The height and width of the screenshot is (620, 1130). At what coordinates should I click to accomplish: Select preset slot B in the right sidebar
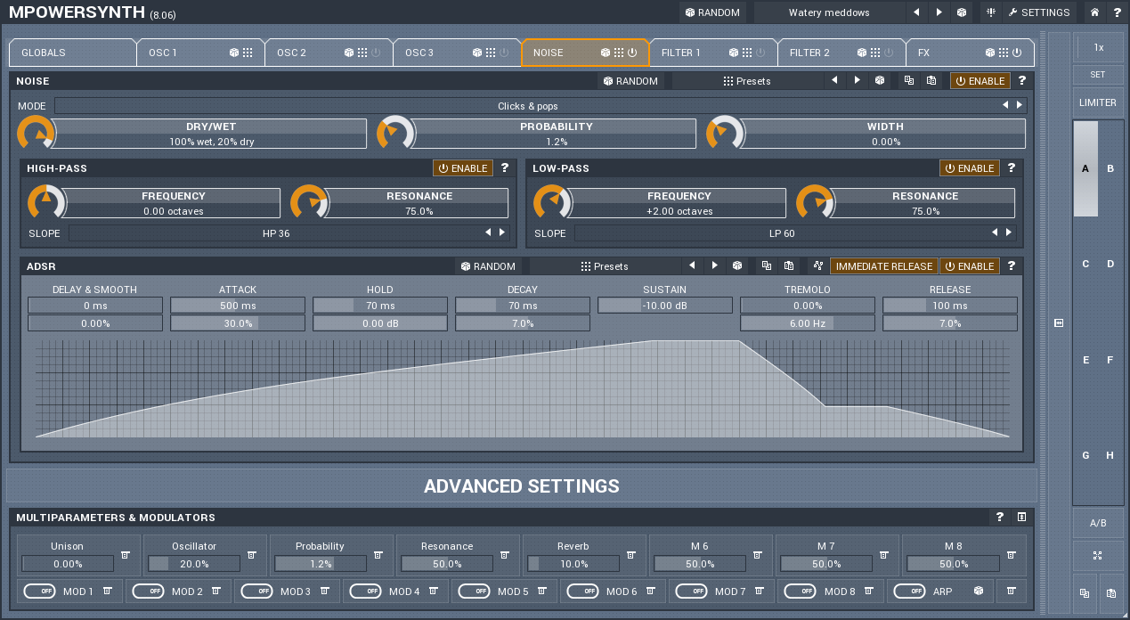pyautogui.click(x=1110, y=168)
